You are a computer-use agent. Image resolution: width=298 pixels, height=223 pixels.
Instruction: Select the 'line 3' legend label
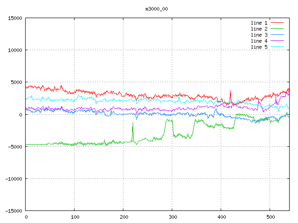click(x=259, y=35)
